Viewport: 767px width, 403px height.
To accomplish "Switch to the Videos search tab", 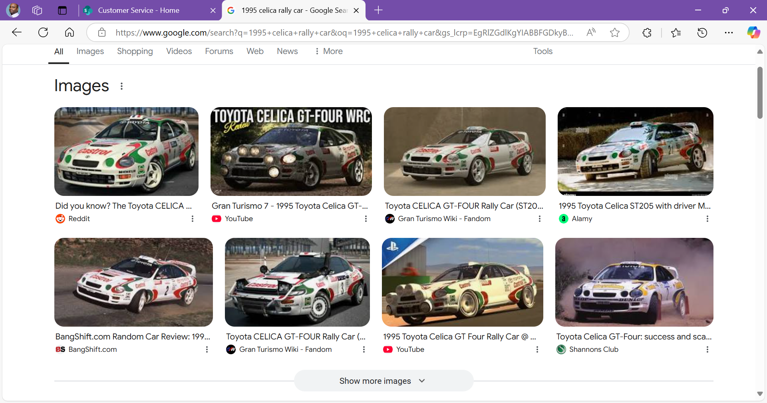I will (179, 51).
